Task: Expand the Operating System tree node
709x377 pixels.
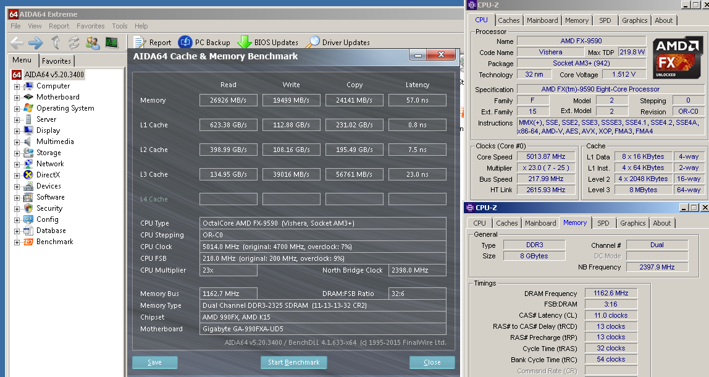Action: [17, 109]
